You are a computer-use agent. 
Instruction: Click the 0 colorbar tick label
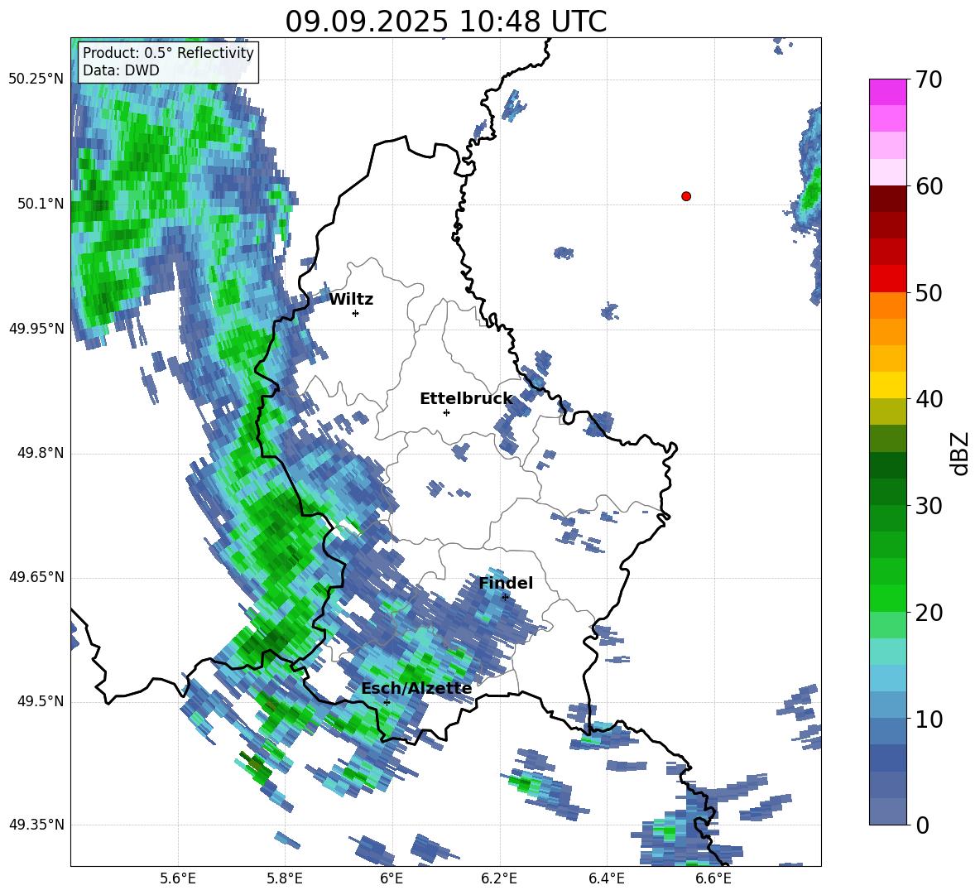tap(922, 825)
